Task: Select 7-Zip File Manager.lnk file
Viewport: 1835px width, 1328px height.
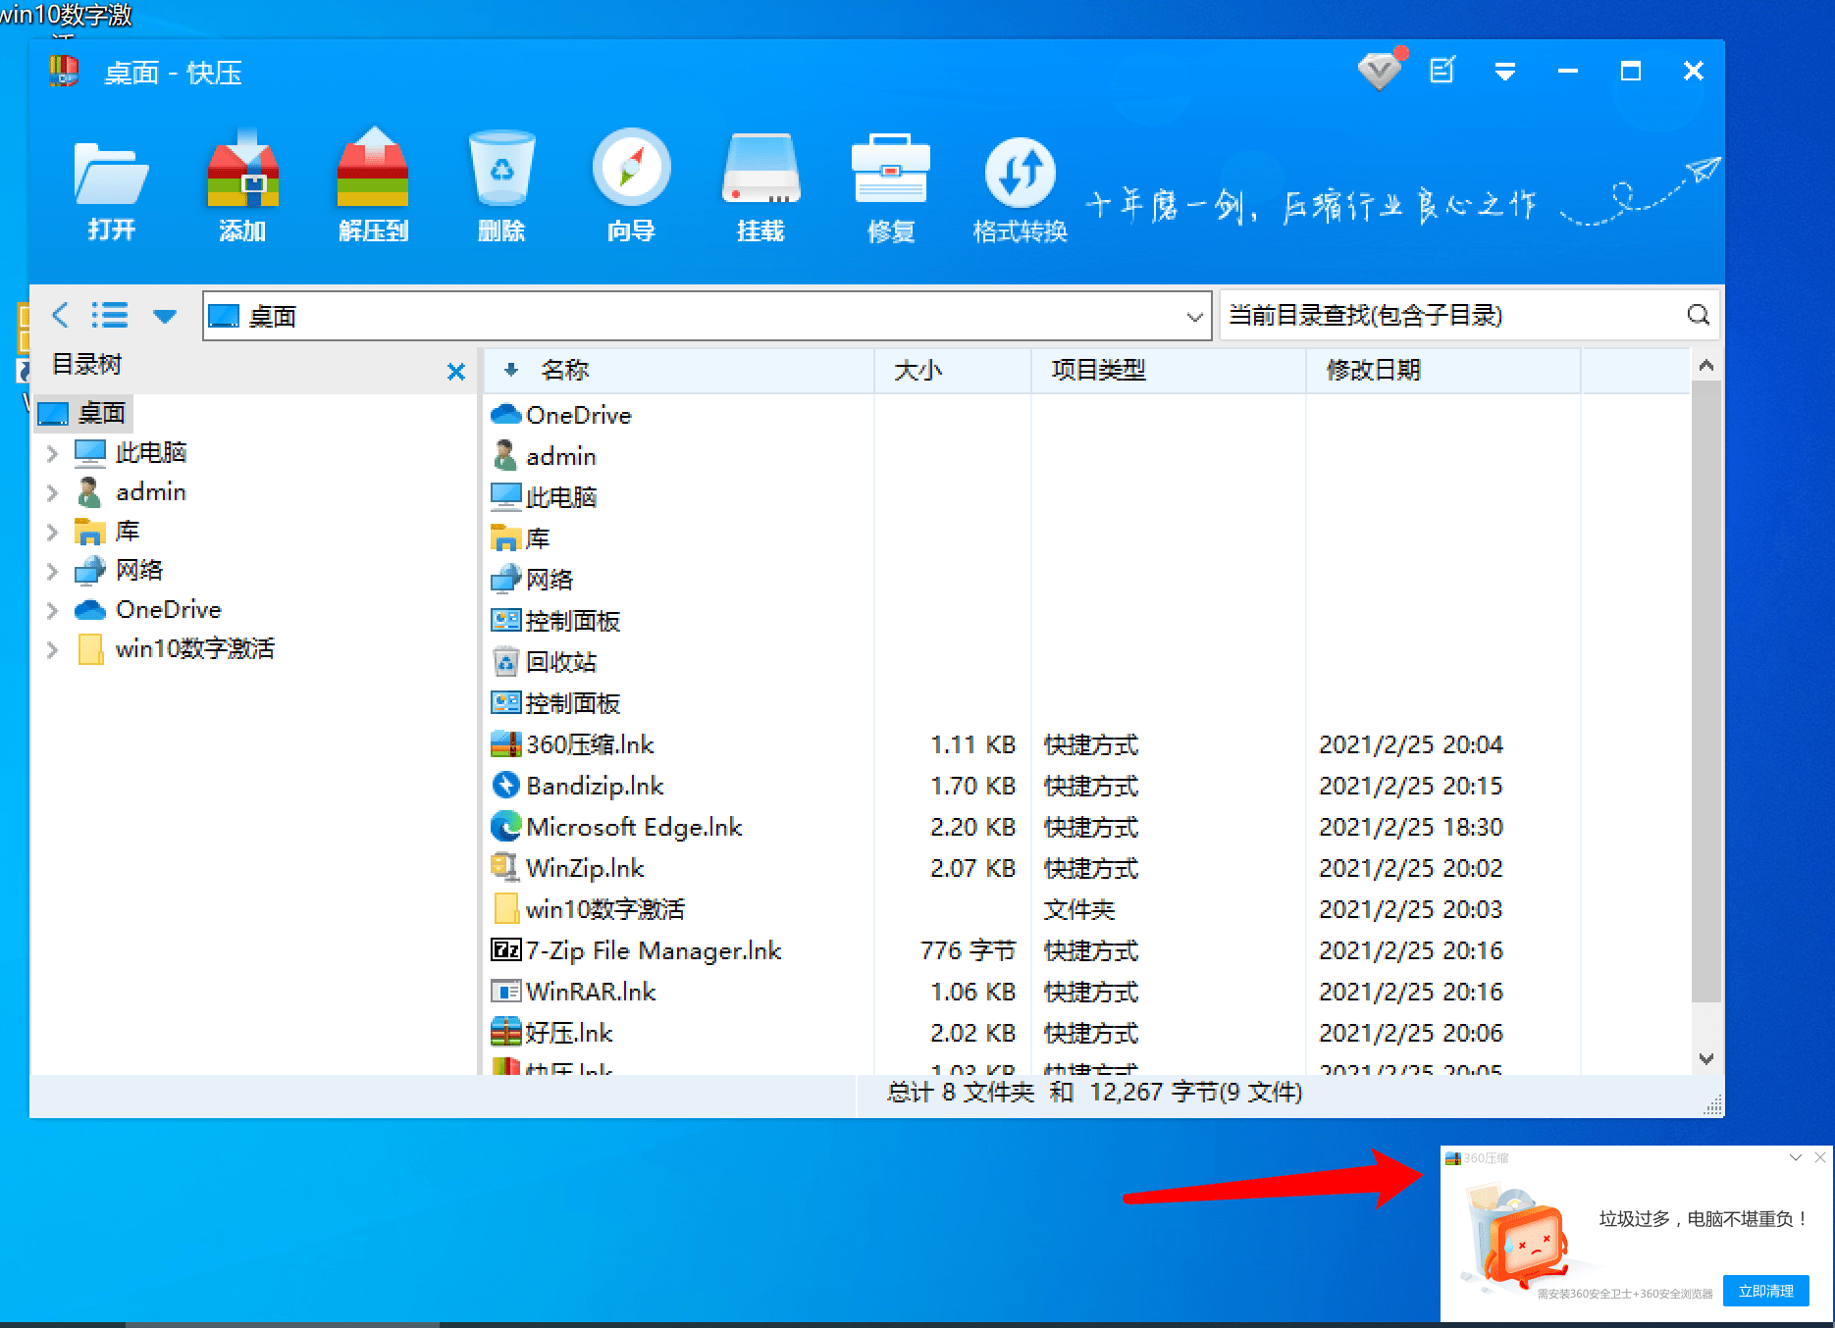Action: click(x=636, y=950)
